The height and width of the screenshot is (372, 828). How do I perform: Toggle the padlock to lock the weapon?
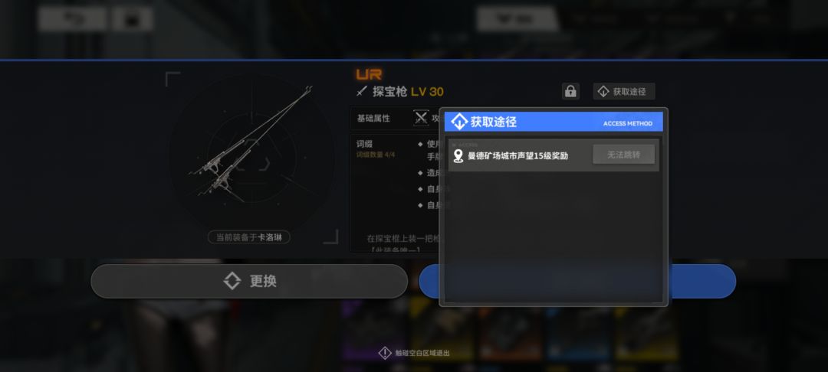coord(570,91)
